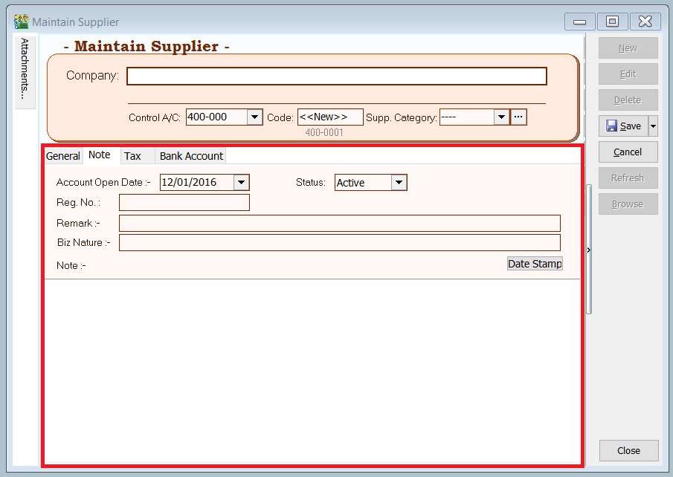673x477 pixels.
Task: Open the ellipsis browser for Supp. Category
Action: (x=518, y=117)
